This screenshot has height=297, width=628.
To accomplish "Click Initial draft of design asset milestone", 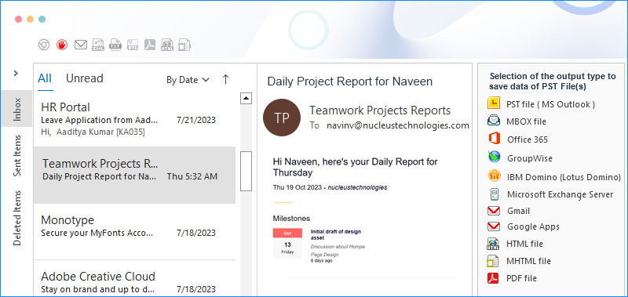I will [336, 234].
